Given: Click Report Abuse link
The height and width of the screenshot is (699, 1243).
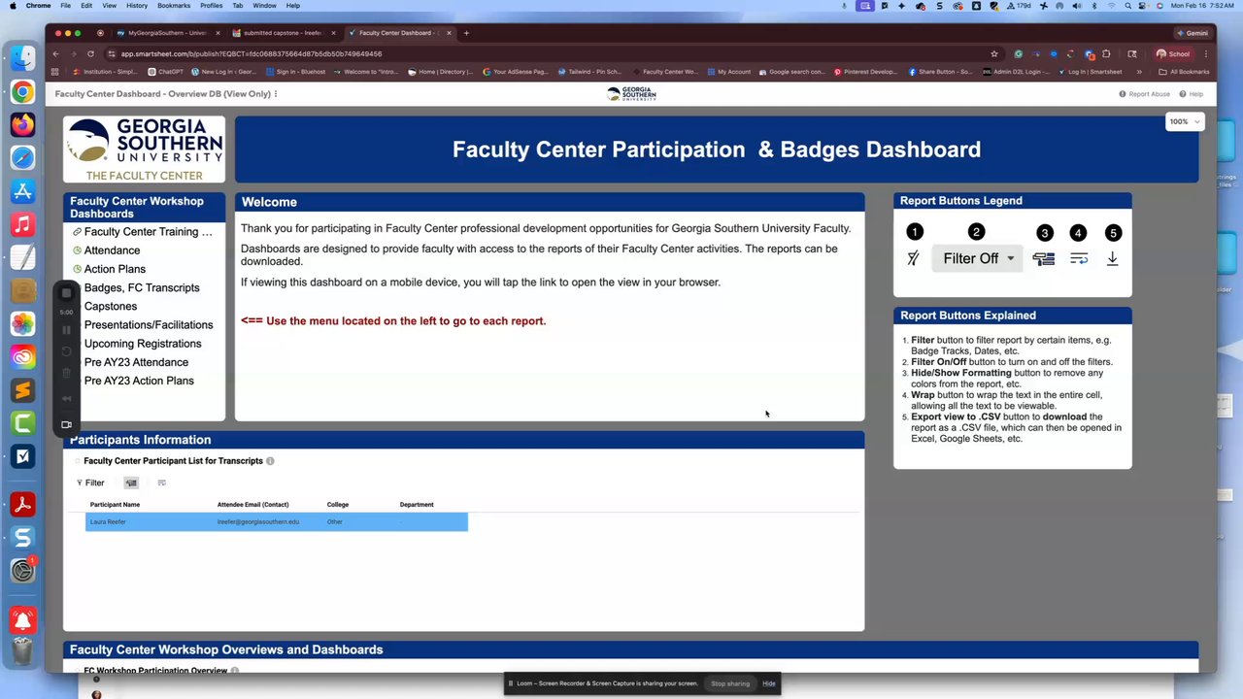Looking at the screenshot, I should click(1145, 94).
